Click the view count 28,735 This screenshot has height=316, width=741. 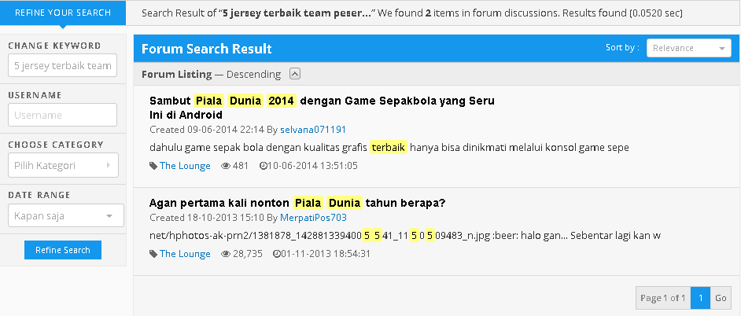[x=248, y=254]
